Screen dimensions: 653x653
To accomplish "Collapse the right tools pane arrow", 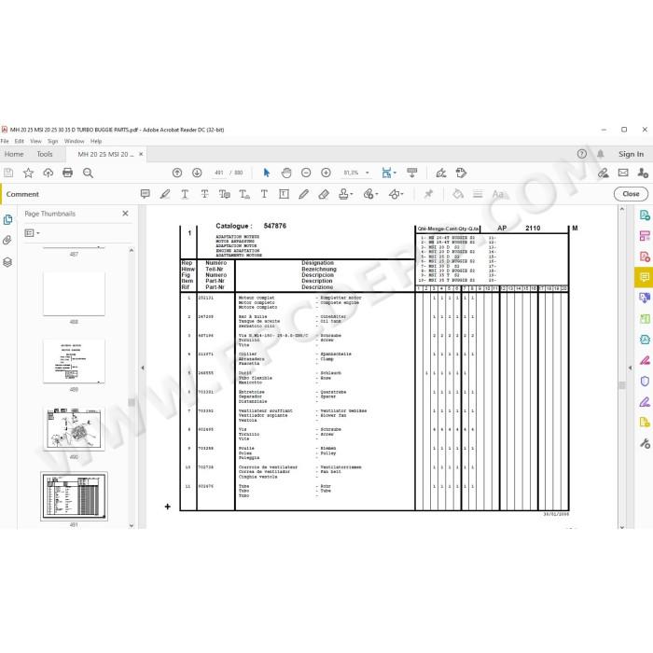I will [630, 368].
